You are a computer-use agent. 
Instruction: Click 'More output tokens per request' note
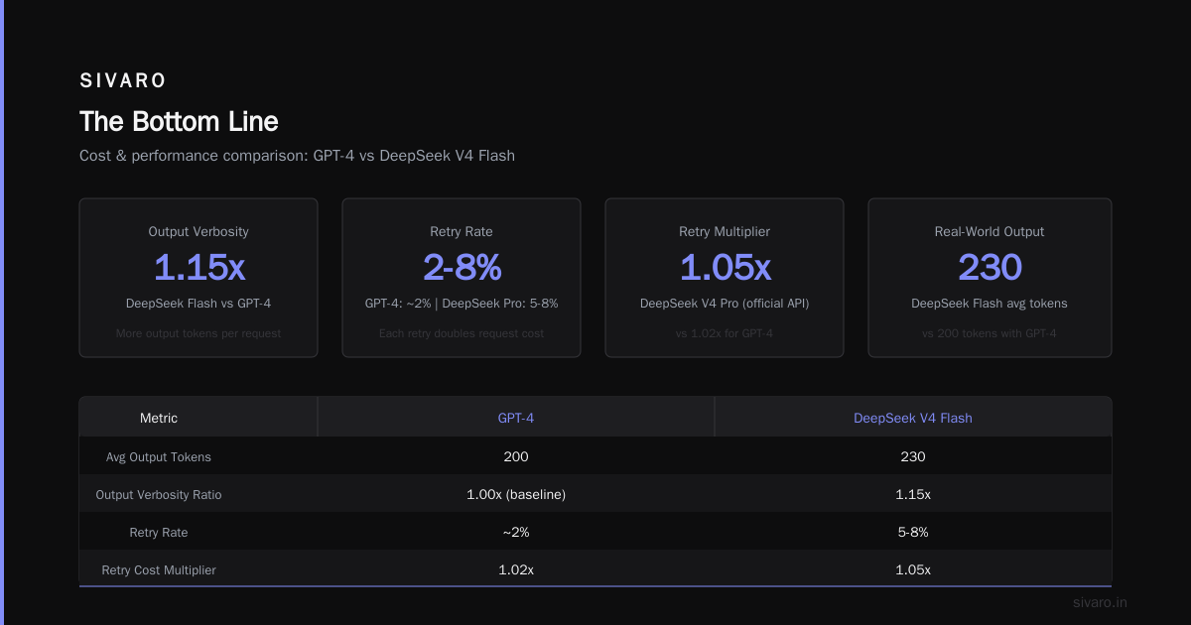click(x=198, y=333)
